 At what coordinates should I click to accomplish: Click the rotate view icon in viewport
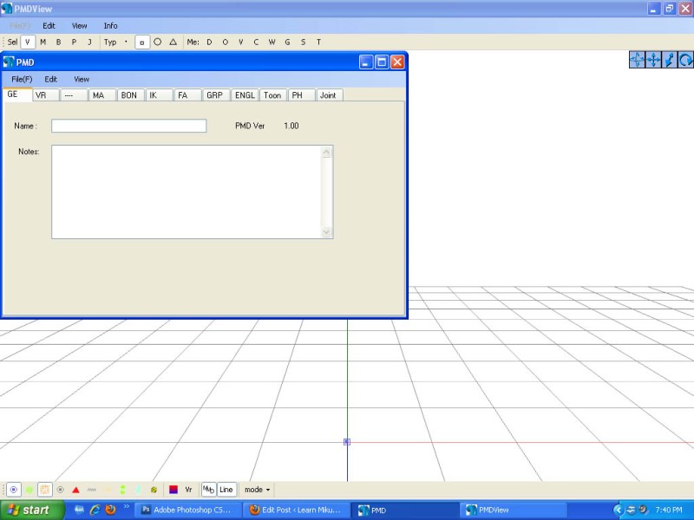tap(685, 60)
